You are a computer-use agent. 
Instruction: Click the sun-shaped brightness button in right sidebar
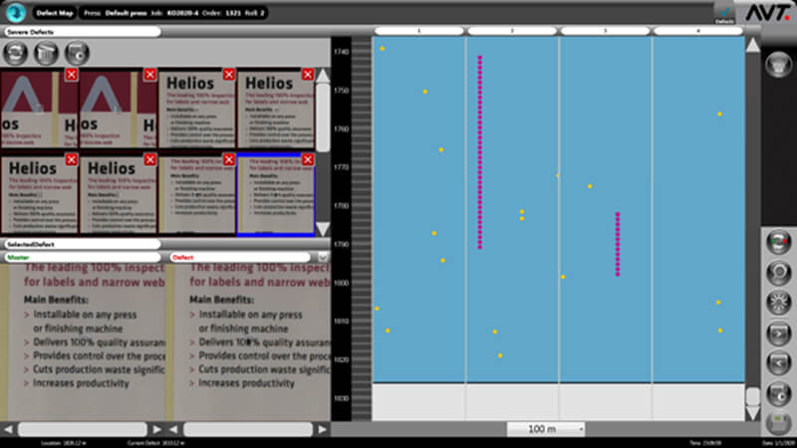[777, 302]
